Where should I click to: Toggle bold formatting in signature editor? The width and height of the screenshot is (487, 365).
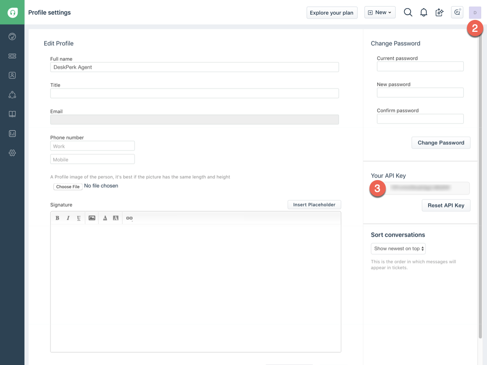point(58,218)
